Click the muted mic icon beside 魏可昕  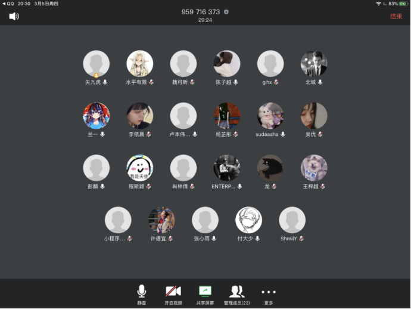click(192, 82)
